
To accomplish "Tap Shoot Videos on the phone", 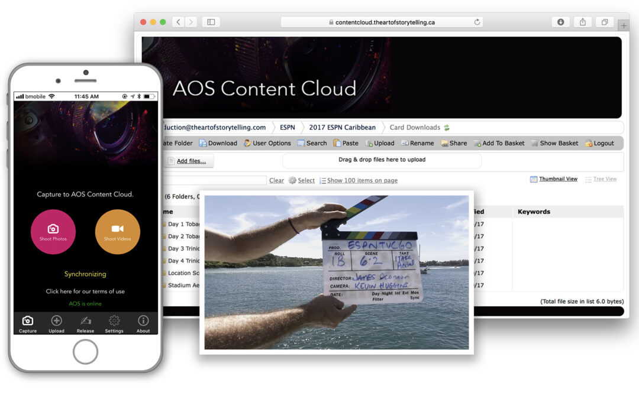I will click(117, 232).
